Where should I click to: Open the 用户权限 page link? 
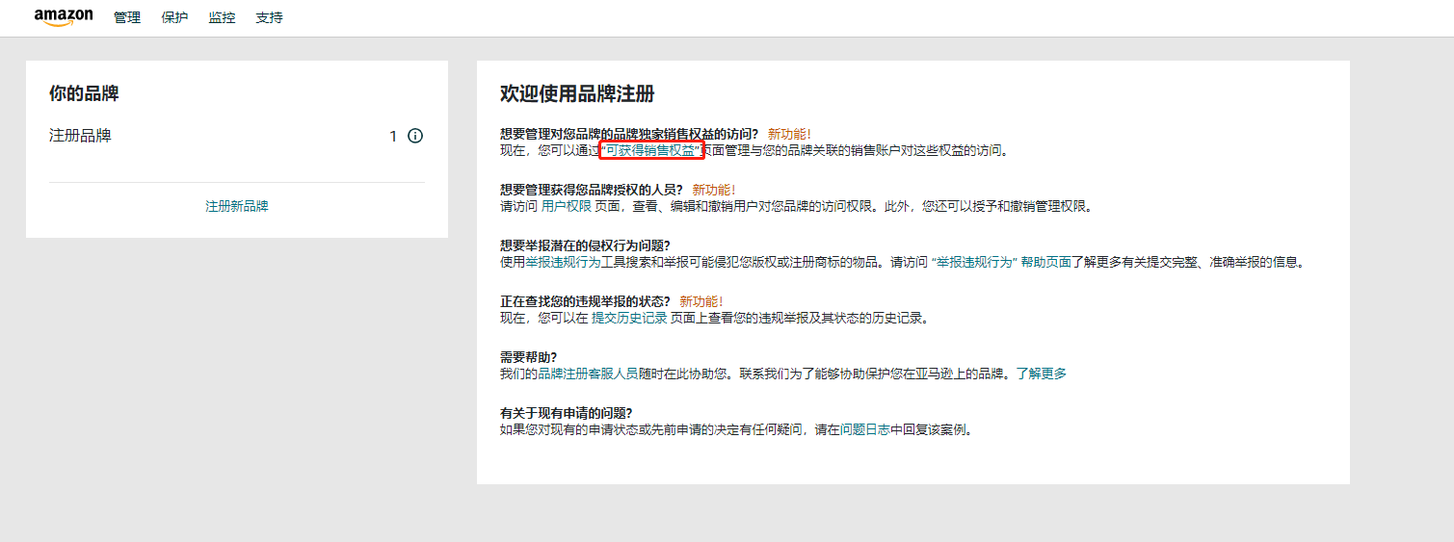coord(567,206)
